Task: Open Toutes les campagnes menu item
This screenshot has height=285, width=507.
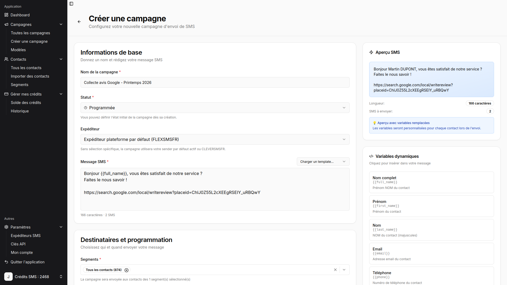Action: 30,33
